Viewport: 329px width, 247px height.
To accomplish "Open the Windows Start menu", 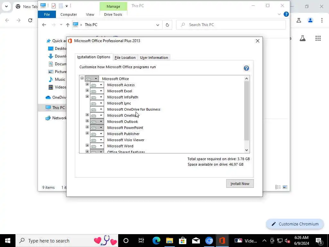I will [x=8, y=241].
